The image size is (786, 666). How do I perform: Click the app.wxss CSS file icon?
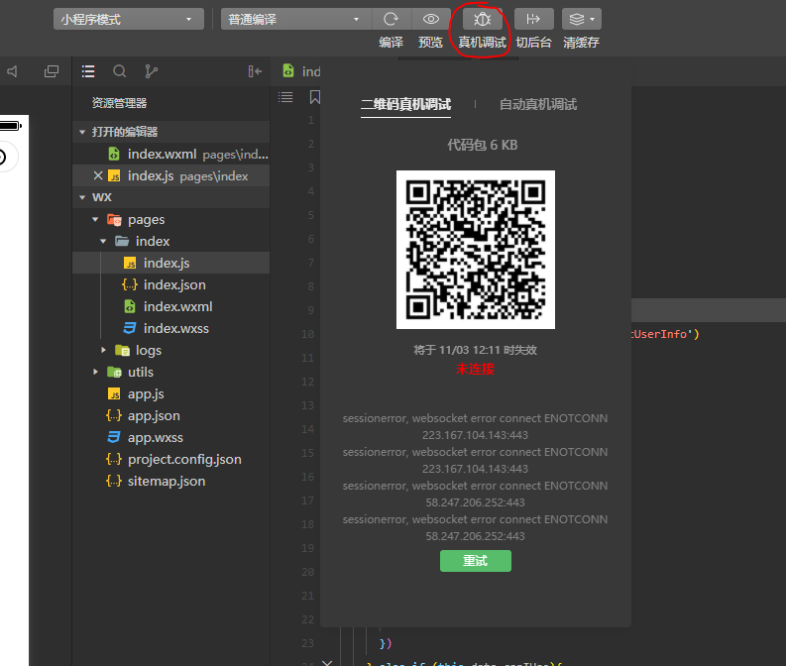coord(114,437)
